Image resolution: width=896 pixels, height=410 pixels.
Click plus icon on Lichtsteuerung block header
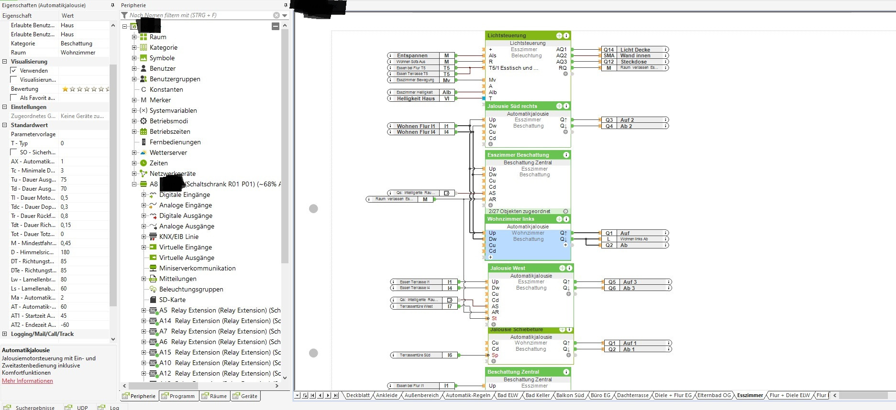point(559,35)
